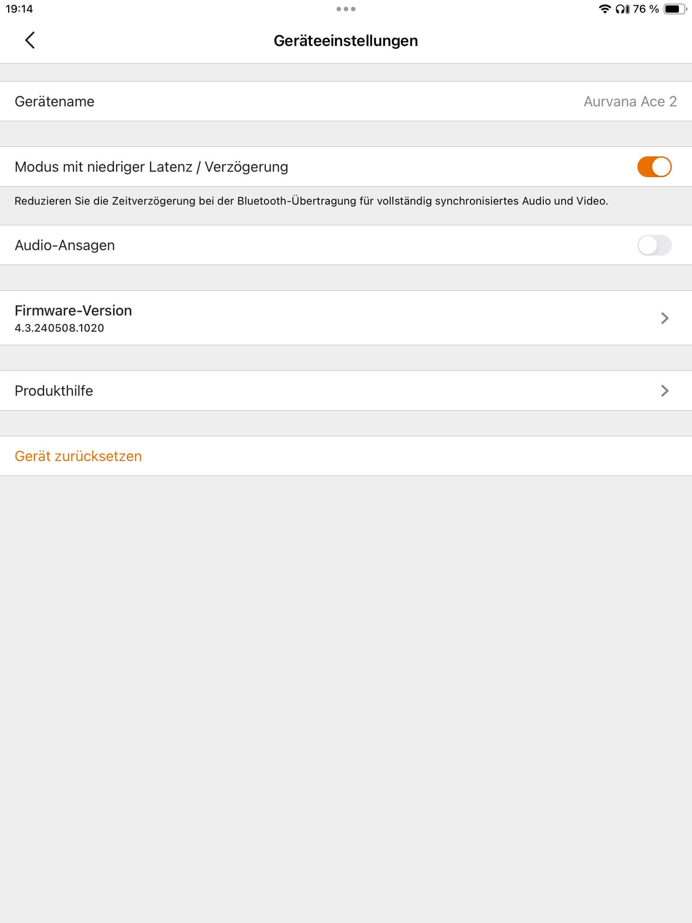Tap the 19:14 clock in status bar
The width and height of the screenshot is (692, 923).
click(x=19, y=9)
